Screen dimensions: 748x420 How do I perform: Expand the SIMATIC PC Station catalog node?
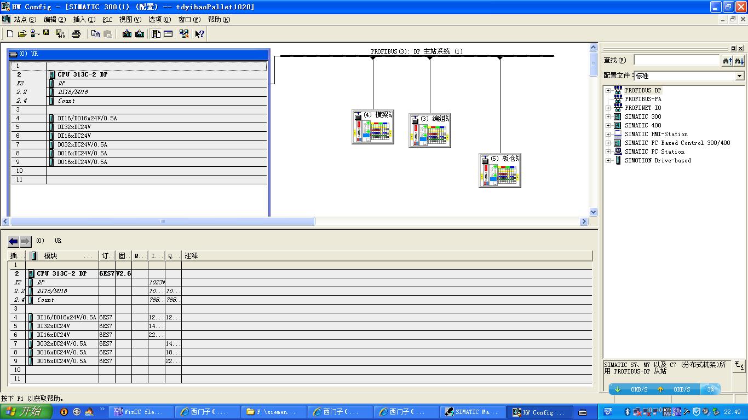[x=608, y=151]
